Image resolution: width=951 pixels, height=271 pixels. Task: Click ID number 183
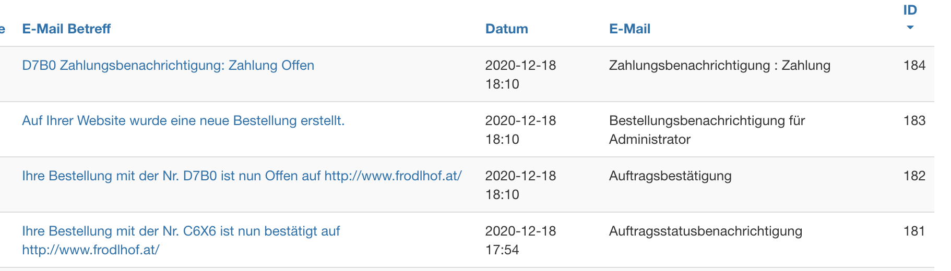(x=914, y=121)
